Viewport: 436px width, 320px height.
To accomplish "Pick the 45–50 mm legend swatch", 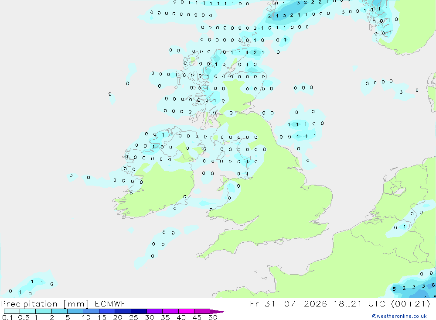I will pyautogui.click(x=202, y=311).
